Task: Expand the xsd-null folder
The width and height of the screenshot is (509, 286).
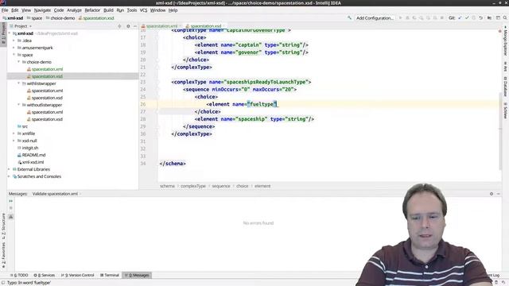Action: point(14,141)
